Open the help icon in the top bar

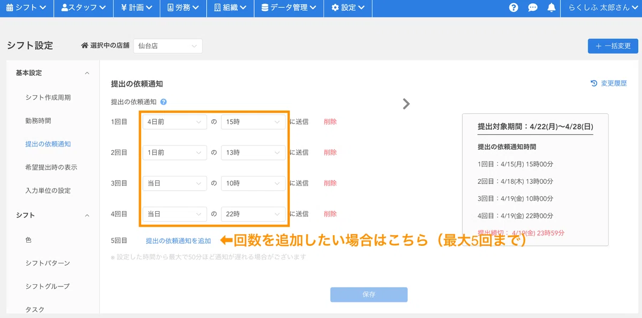(514, 8)
